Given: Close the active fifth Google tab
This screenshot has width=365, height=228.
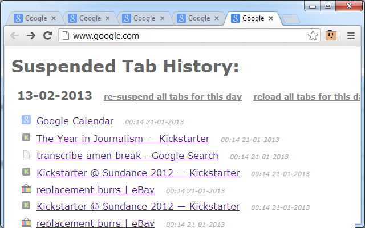Looking at the screenshot, I should coord(271,18).
